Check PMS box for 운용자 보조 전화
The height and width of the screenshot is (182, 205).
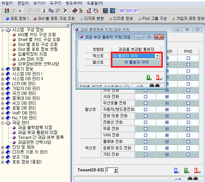(x=188, y=148)
